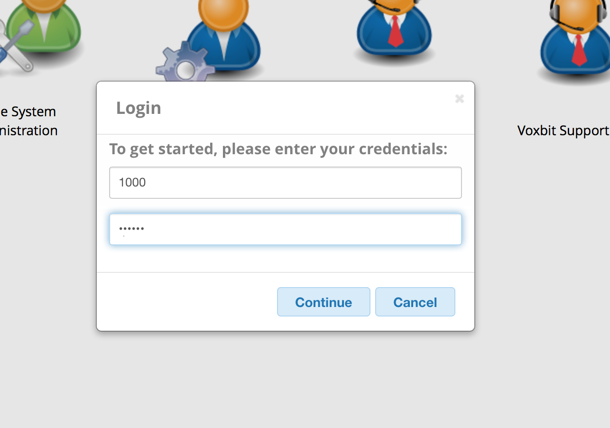The width and height of the screenshot is (610, 428).
Task: Click the "please enter your credentials" prompt text
Action: click(x=278, y=149)
